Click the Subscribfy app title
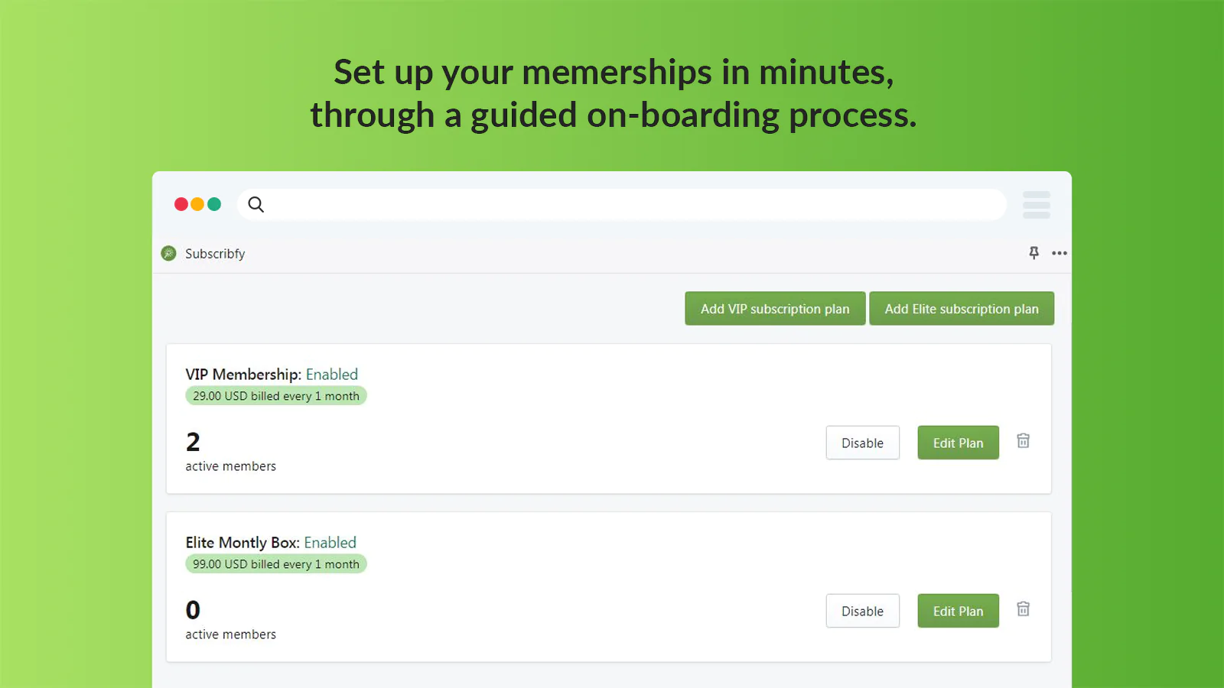 click(x=215, y=253)
